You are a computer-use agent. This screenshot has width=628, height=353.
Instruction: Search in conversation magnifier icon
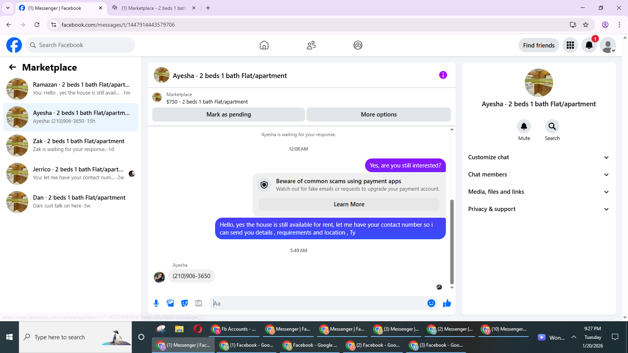552,126
